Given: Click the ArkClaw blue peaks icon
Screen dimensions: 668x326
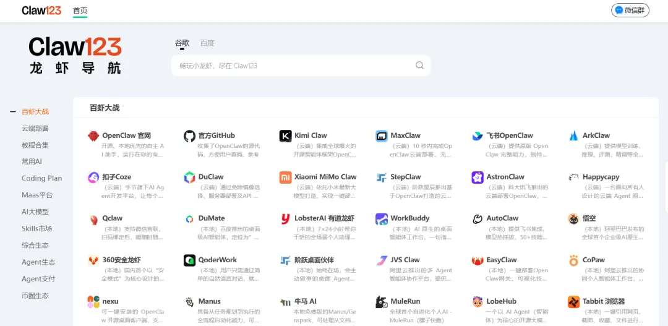Looking at the screenshot, I should pos(573,136).
